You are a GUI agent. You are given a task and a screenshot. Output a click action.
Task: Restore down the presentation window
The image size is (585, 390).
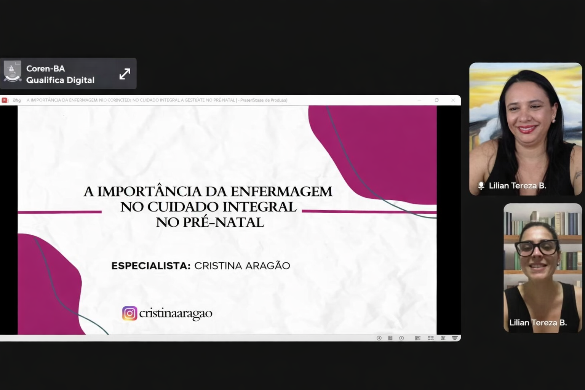coord(436,100)
